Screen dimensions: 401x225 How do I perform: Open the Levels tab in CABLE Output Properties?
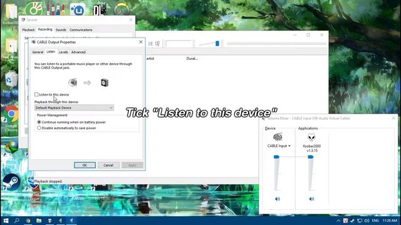(x=63, y=52)
